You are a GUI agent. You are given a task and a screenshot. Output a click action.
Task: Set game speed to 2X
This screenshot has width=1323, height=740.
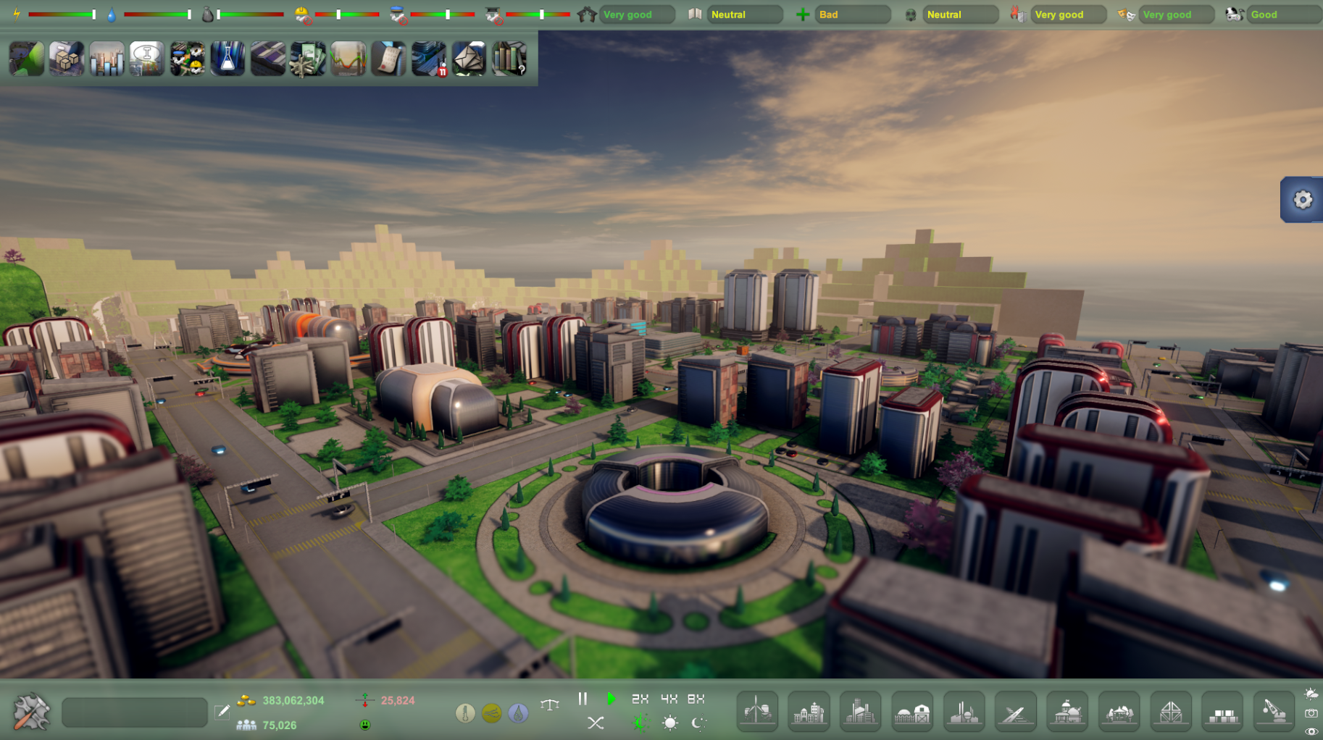coord(640,699)
